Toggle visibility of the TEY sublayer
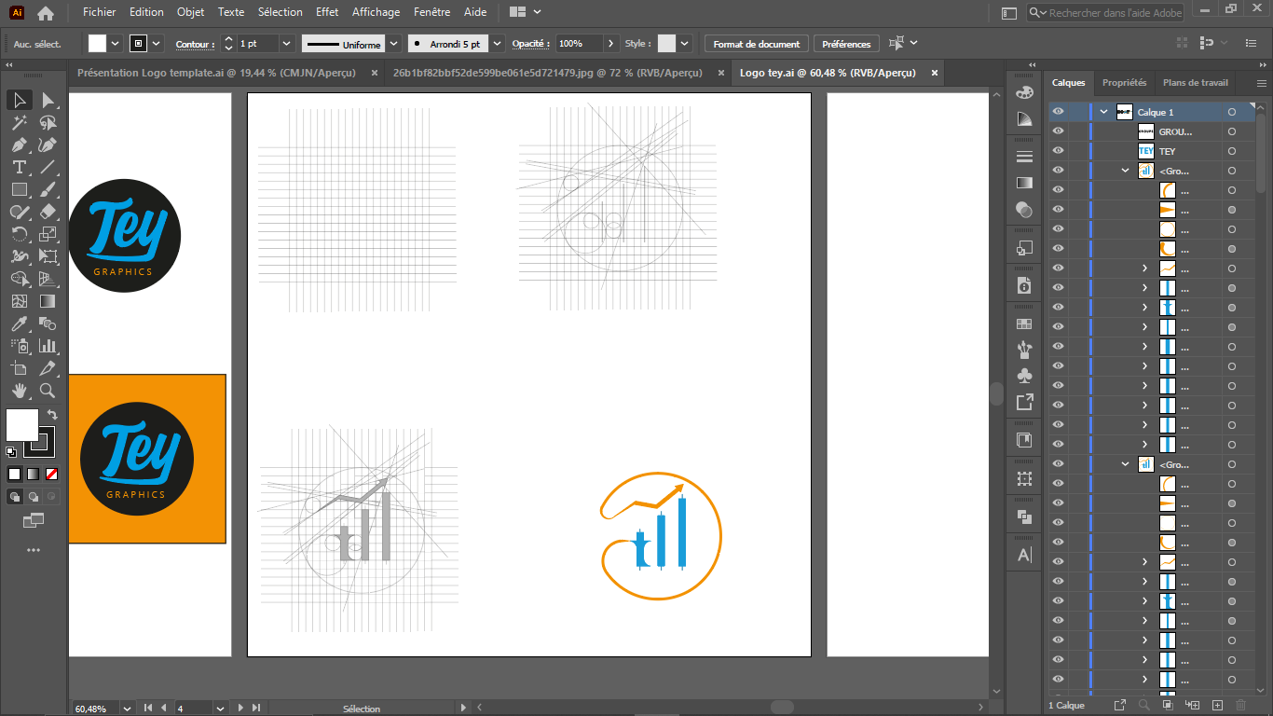This screenshot has height=716, width=1273. point(1058,151)
